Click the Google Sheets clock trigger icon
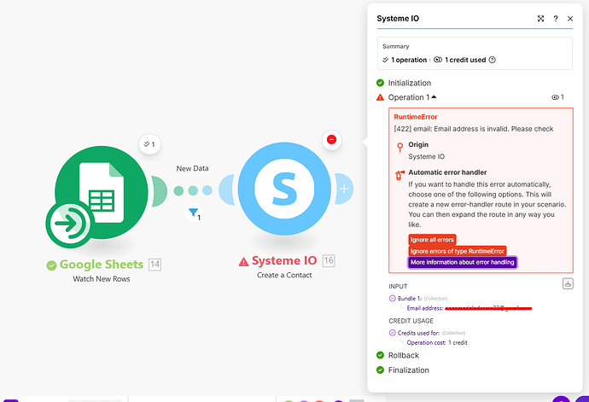 [x=70, y=224]
